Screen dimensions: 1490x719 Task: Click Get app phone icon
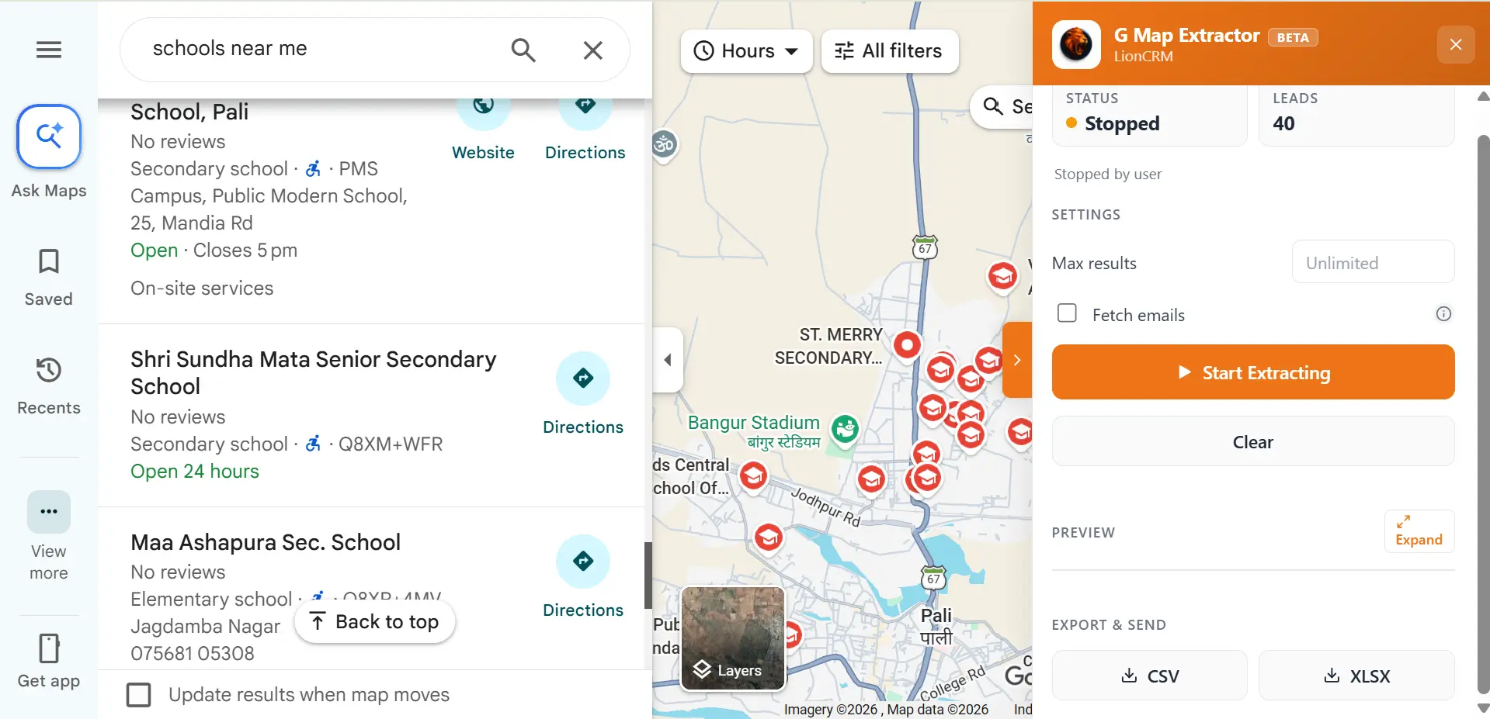pyautogui.click(x=49, y=648)
